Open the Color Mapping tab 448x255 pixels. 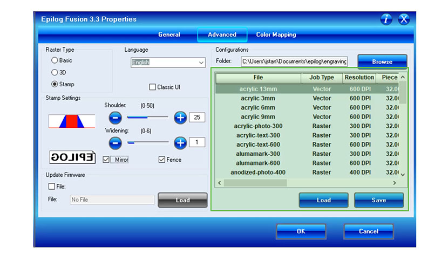276,35
